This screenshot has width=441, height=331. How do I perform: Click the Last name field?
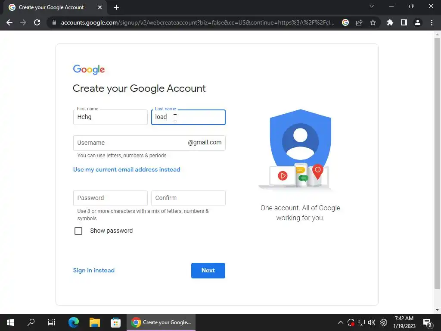coord(188,117)
